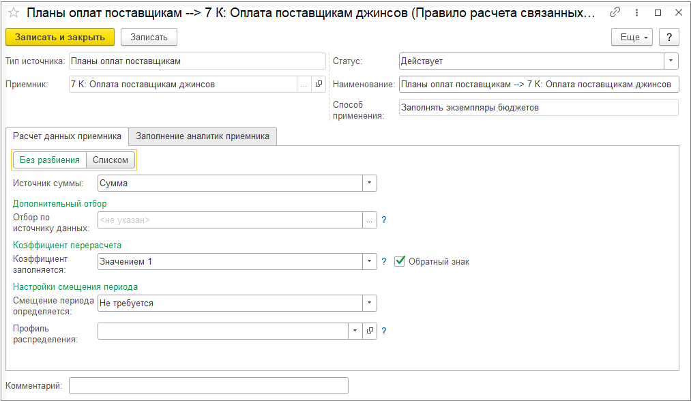
Task: Toggle the Обратный знак checkbox
Action: tap(400, 261)
